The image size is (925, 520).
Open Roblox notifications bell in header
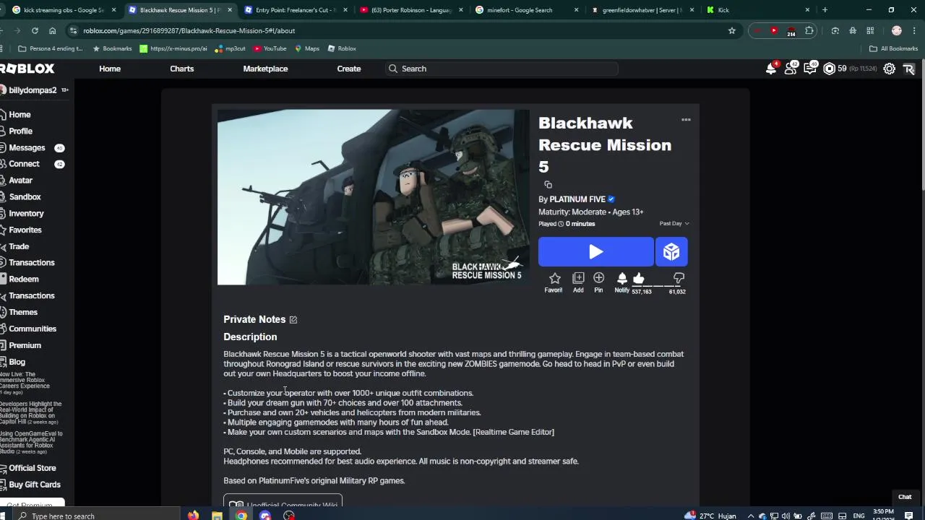[771, 69]
